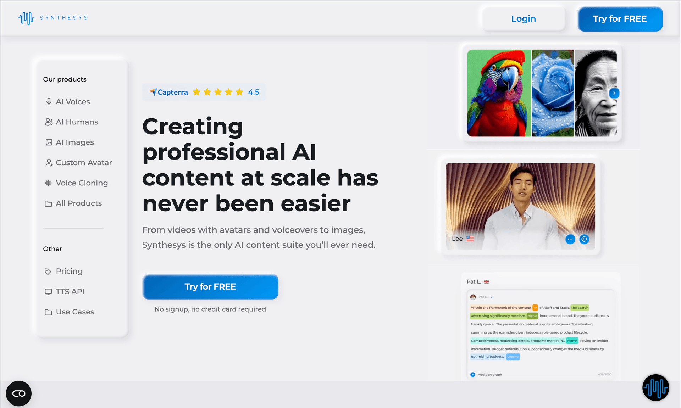Screen dimensions: 681x408
Task: Expand the Other menu section
Action: point(52,249)
